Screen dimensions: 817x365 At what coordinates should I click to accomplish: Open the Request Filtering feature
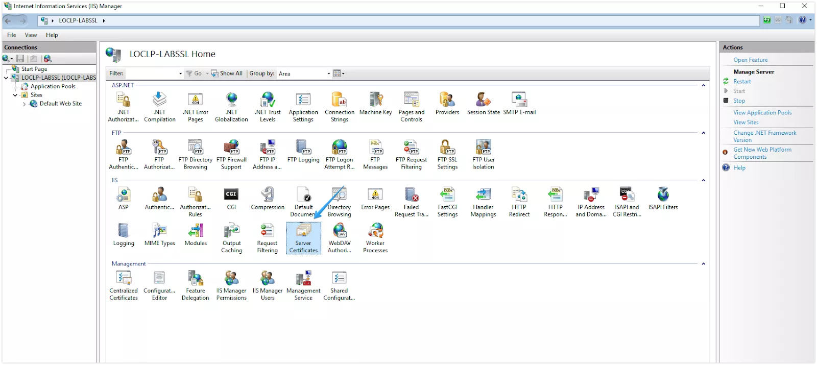tap(268, 238)
